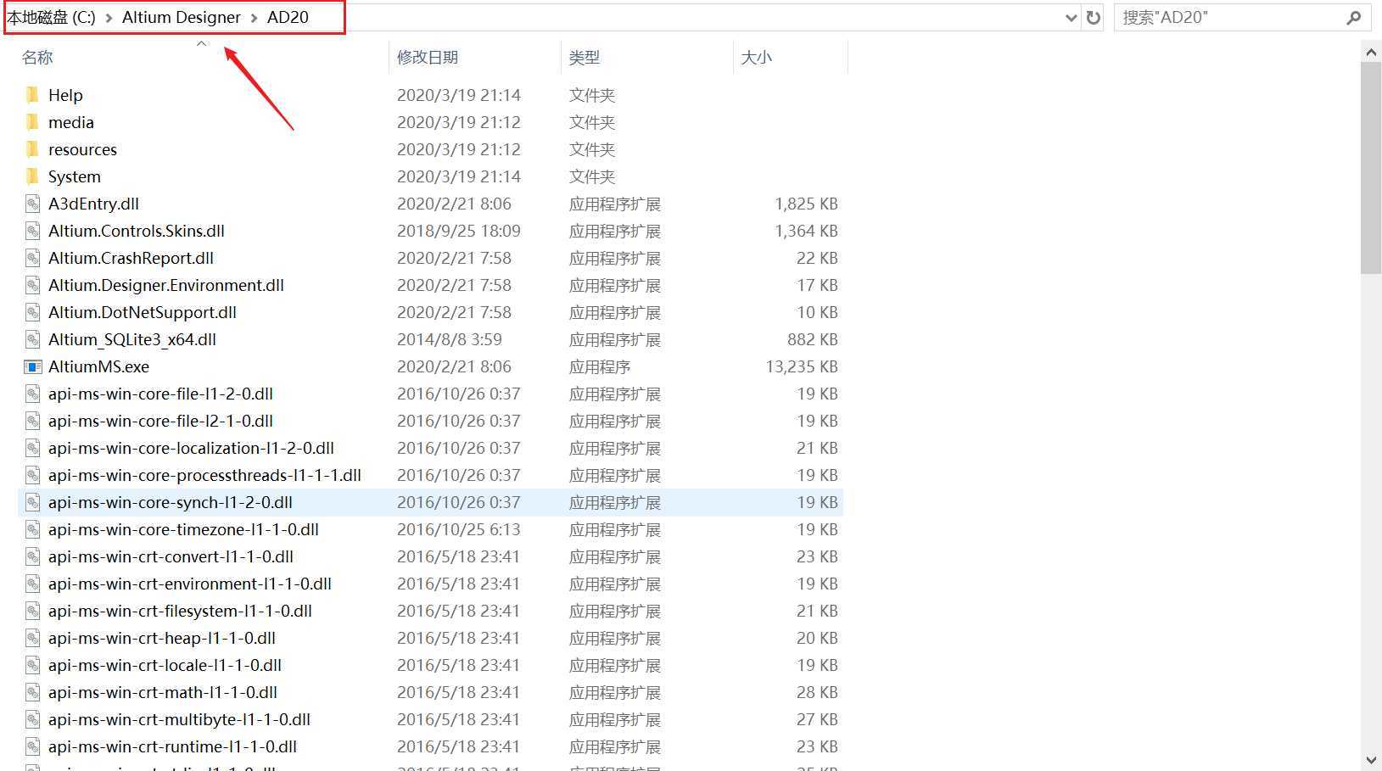The width and height of the screenshot is (1382, 771).
Task: Click the api-ms-win-core-localization-l1-2-0.dll icon
Action: click(x=32, y=448)
